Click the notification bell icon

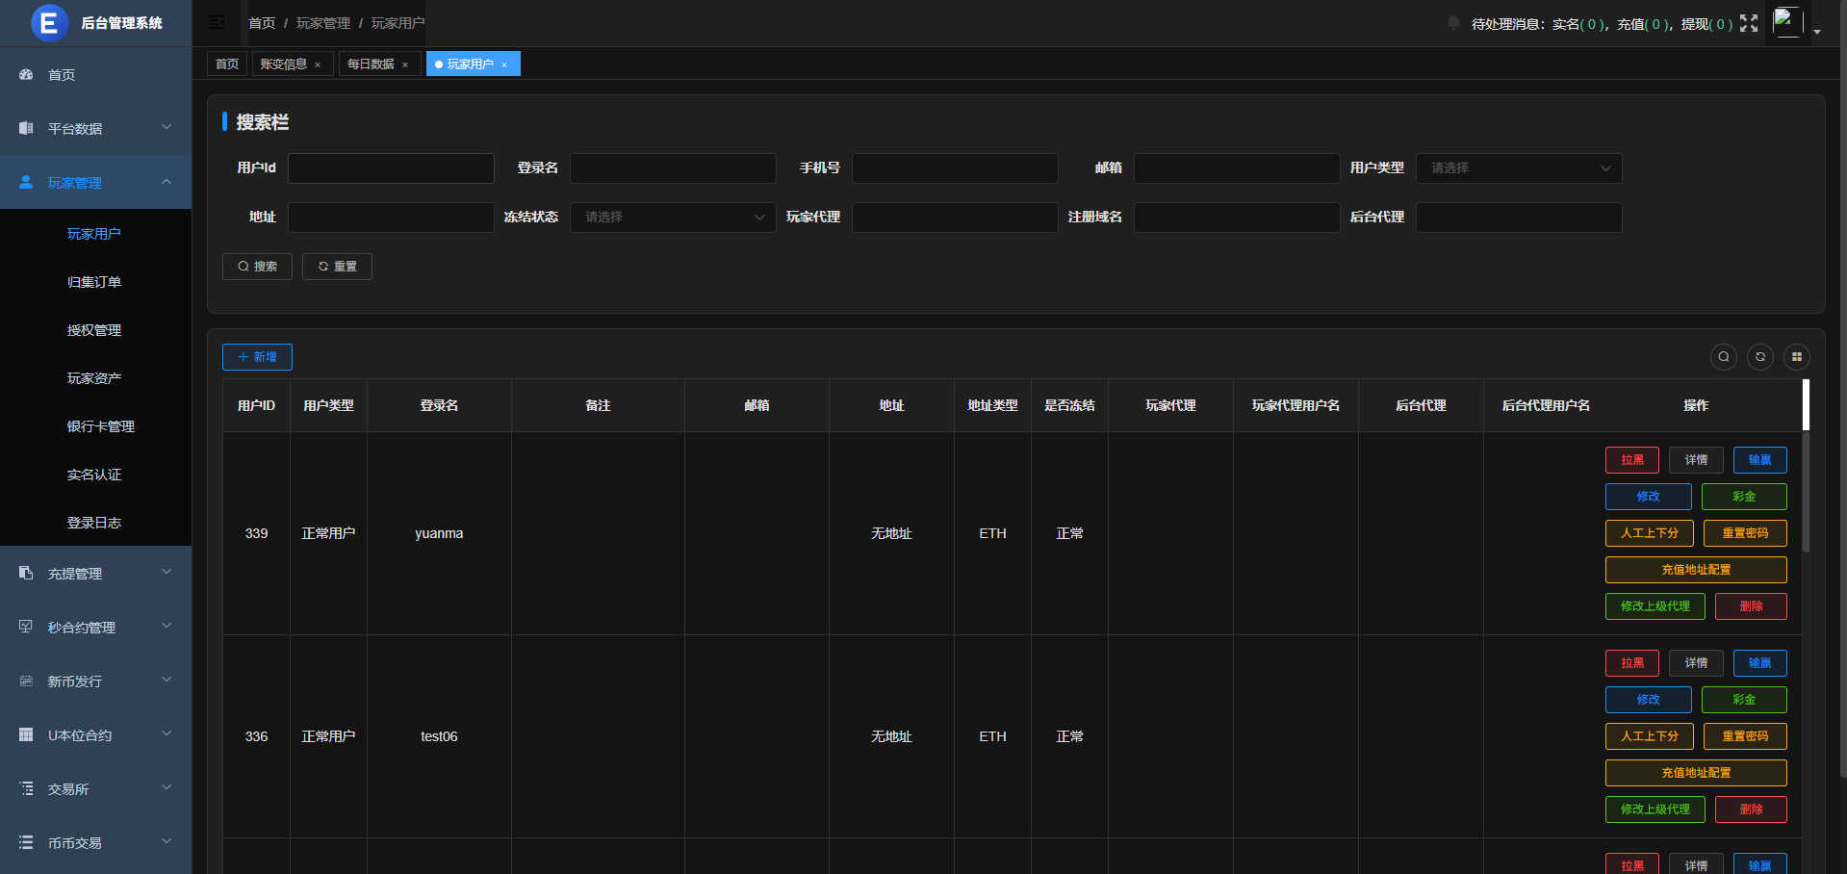click(1453, 23)
